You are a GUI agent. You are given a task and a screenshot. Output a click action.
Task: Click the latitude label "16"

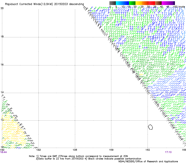click(x=2, y=64)
